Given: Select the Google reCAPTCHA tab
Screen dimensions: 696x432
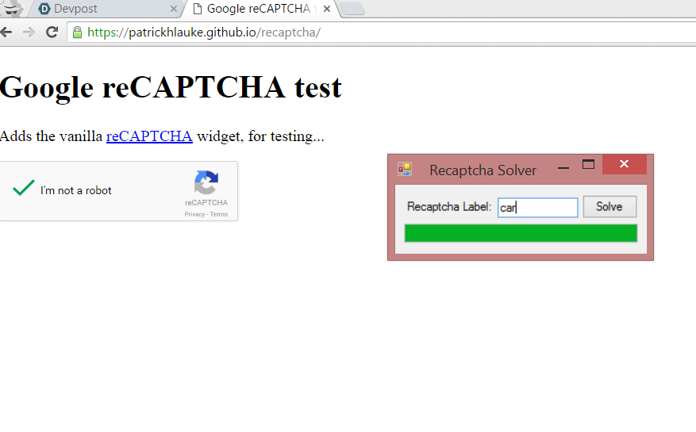Looking at the screenshot, I should (x=260, y=9).
